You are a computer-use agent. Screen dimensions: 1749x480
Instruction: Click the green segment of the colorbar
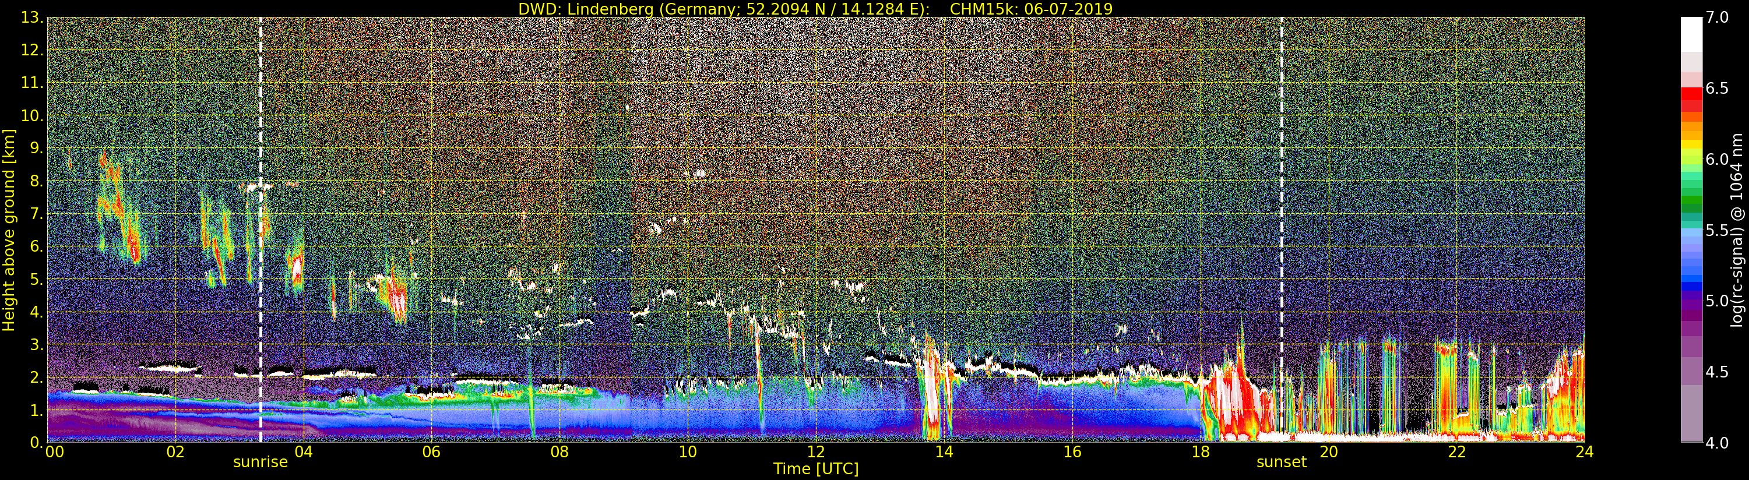pyautogui.click(x=1692, y=201)
